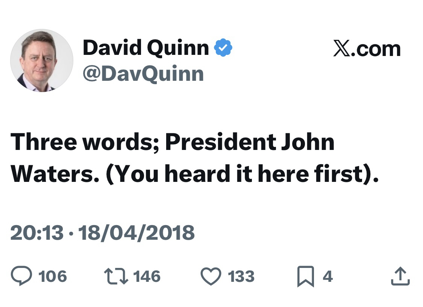View the 106 replies count
Viewport: 423px width, 307px height.
[x=53, y=277]
